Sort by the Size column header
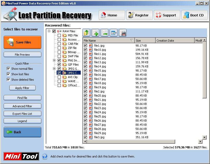 pyautogui.click(x=145, y=41)
